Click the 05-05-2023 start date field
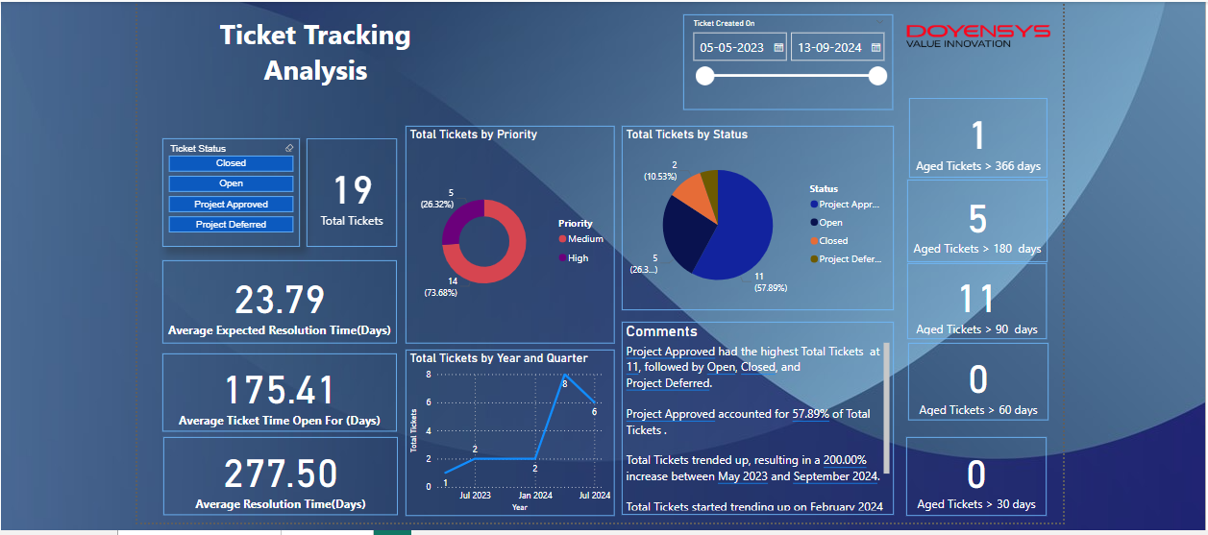The width and height of the screenshot is (1208, 535). pos(732,47)
